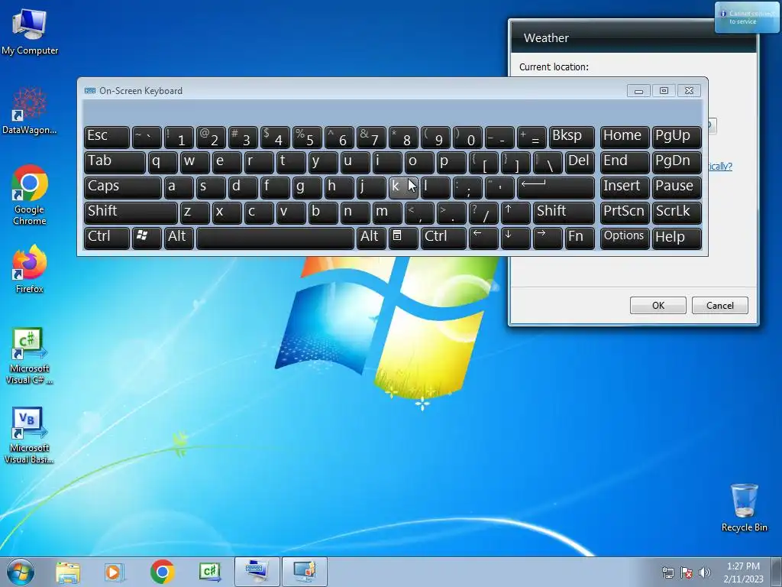Click the number 5 key

click(x=307, y=138)
